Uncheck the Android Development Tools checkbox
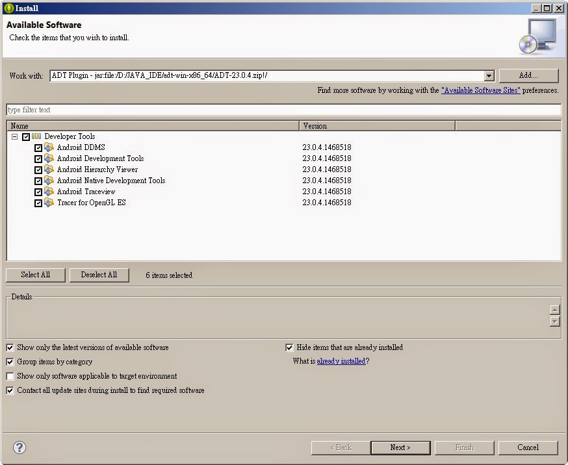The image size is (568, 465). point(38,159)
